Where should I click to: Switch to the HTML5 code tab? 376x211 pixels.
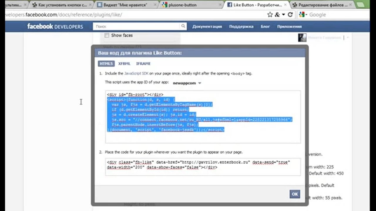[x=106, y=64]
